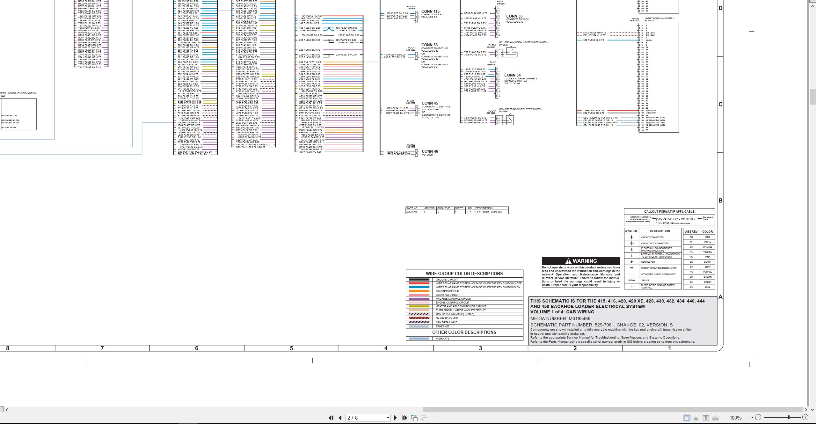This screenshot has width=816, height=424.
Task: Click the PLATFORM HARNESS description cell
Action: point(491,212)
